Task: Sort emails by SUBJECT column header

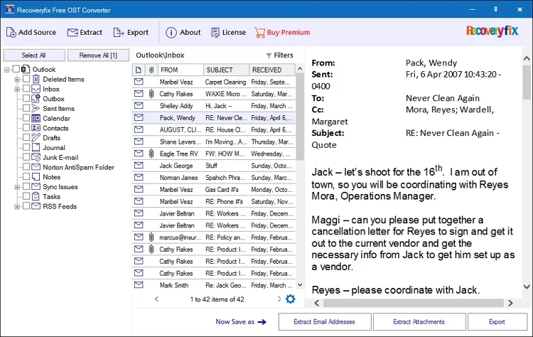Action: (x=227, y=70)
